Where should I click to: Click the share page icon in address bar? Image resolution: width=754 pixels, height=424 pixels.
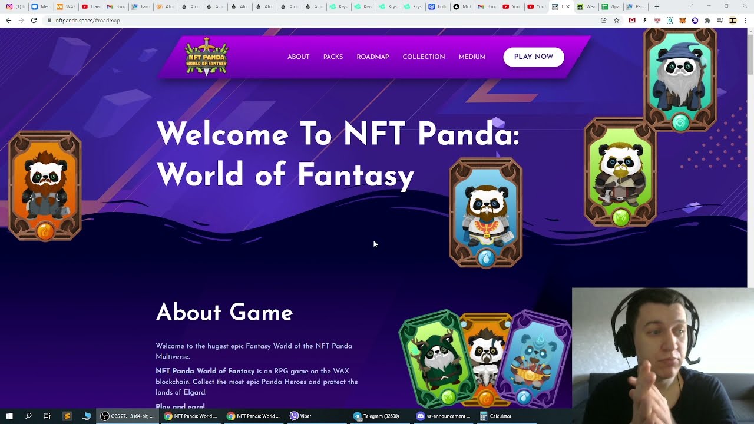point(604,20)
